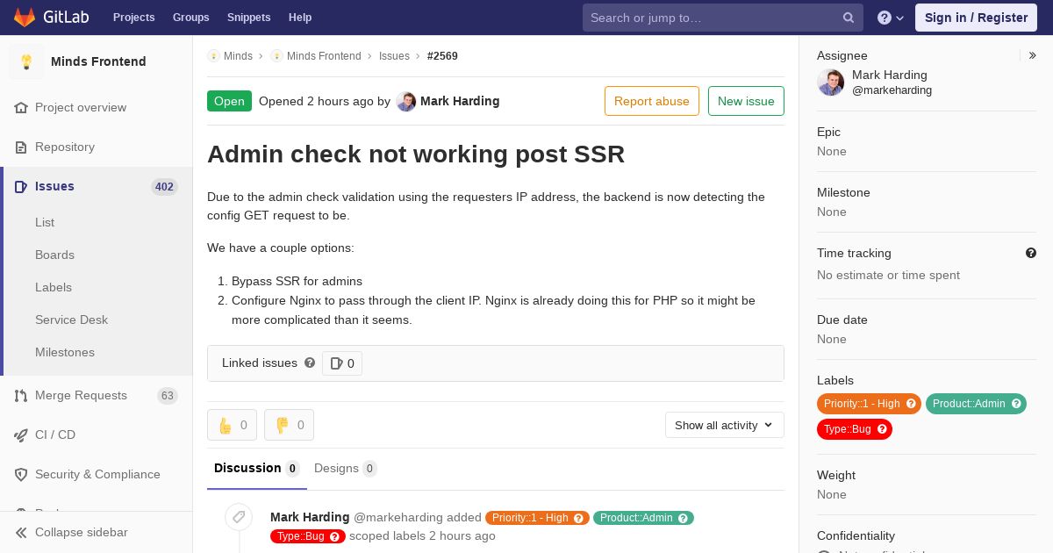Give a thumbs up reaction
1053x553 pixels.
(x=232, y=425)
